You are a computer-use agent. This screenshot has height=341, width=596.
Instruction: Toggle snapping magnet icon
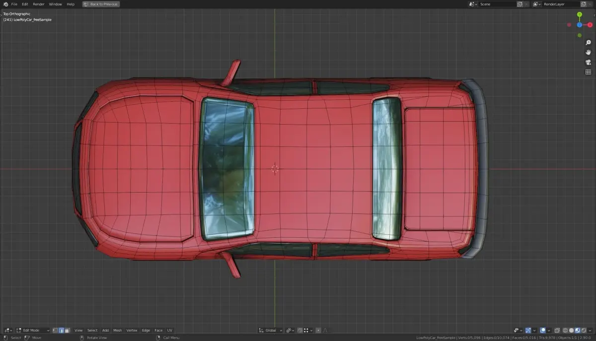click(299, 330)
